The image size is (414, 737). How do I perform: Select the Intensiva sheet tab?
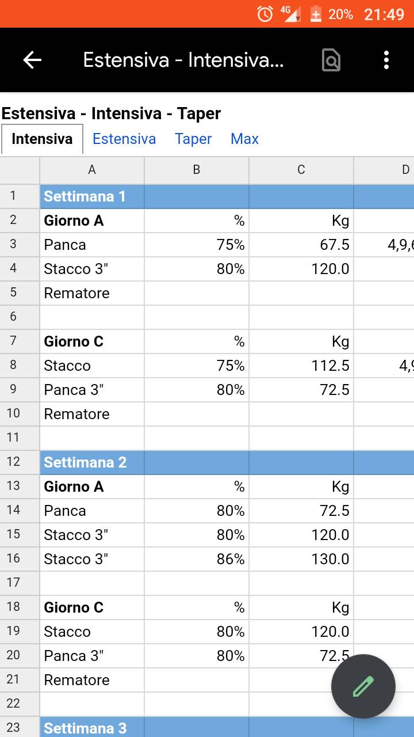(42, 139)
